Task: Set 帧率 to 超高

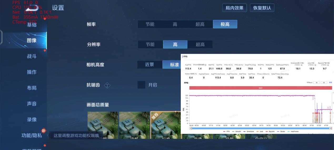Action: coord(200,24)
